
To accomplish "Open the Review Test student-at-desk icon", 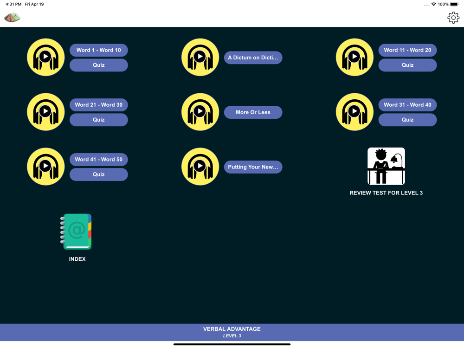I will point(386,166).
